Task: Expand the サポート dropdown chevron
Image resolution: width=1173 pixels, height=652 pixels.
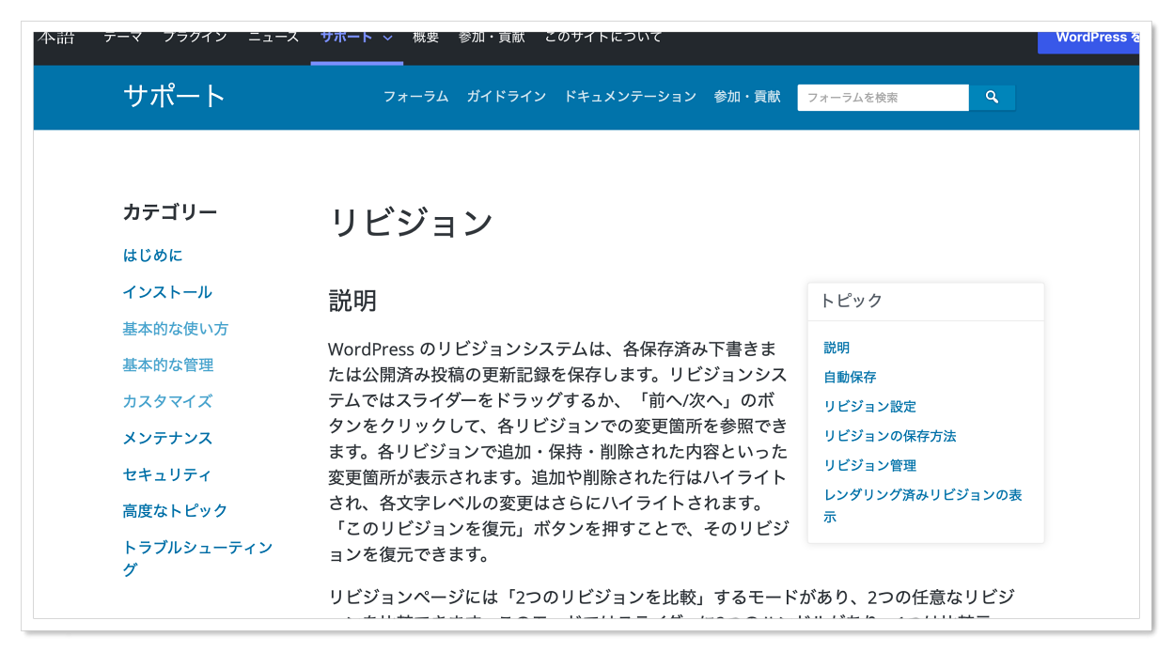Action: [387, 39]
